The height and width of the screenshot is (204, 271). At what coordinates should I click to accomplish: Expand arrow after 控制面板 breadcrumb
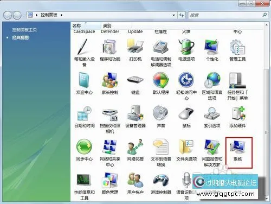pyautogui.click(x=61, y=15)
